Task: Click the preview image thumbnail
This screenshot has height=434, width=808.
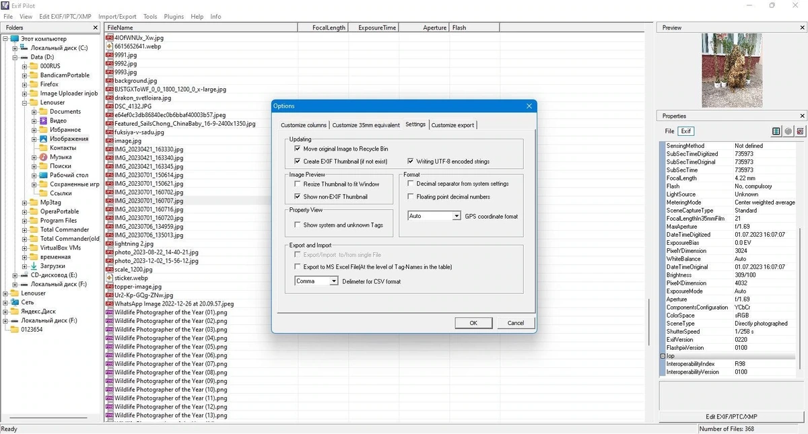Action: pyautogui.click(x=731, y=71)
